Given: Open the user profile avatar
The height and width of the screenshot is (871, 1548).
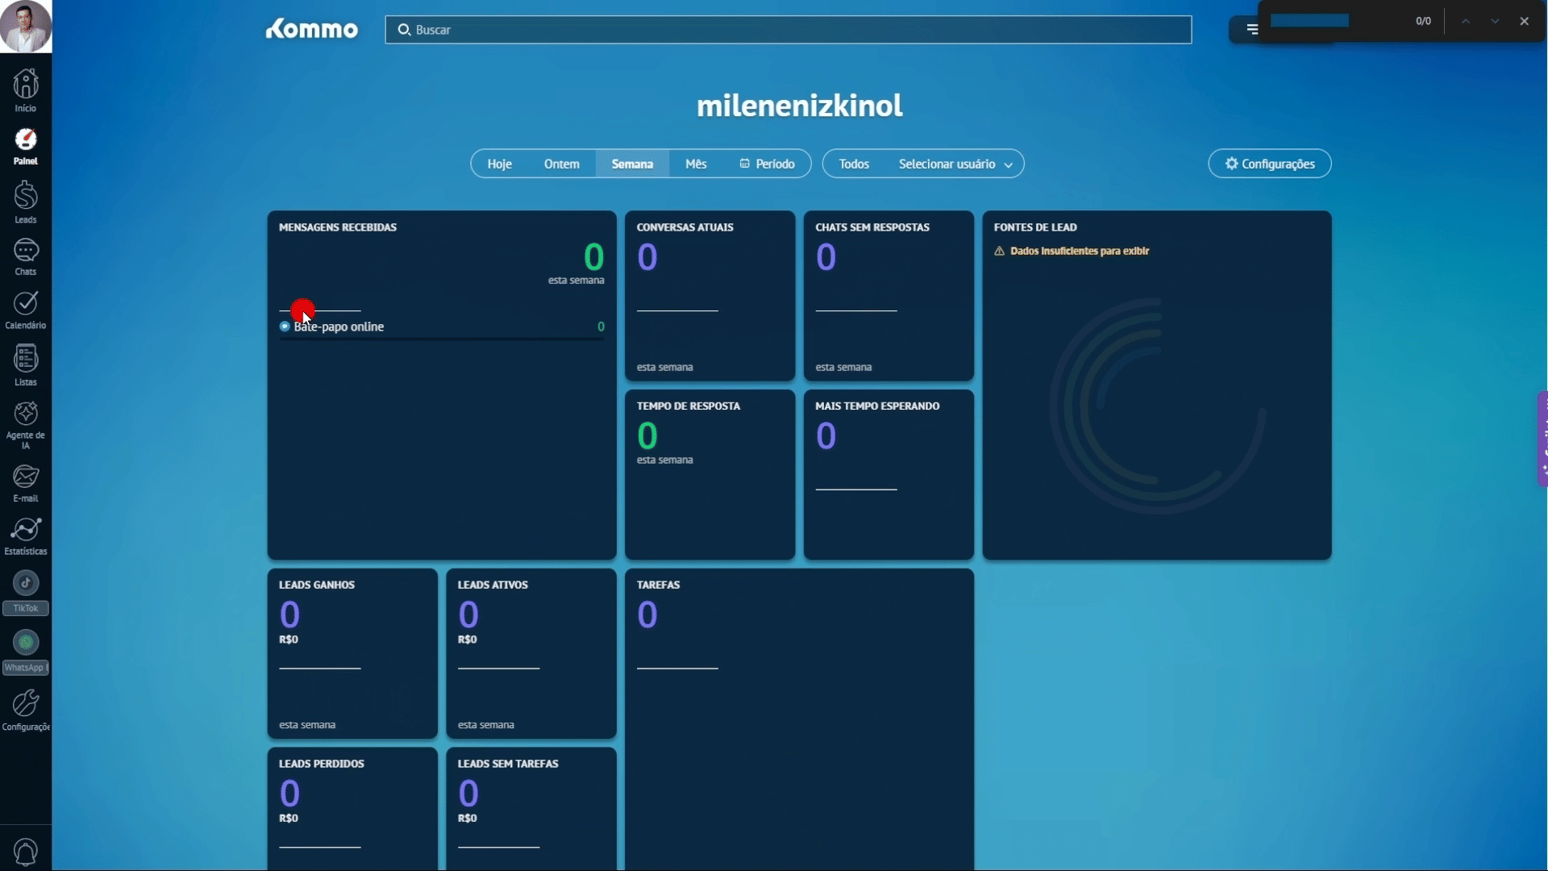Looking at the screenshot, I should (26, 27).
